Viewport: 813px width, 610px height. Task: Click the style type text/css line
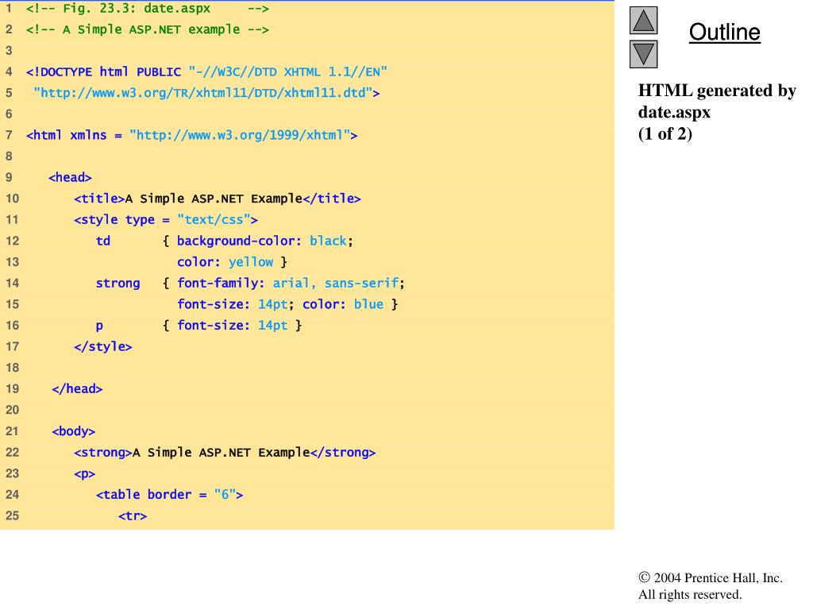(165, 220)
